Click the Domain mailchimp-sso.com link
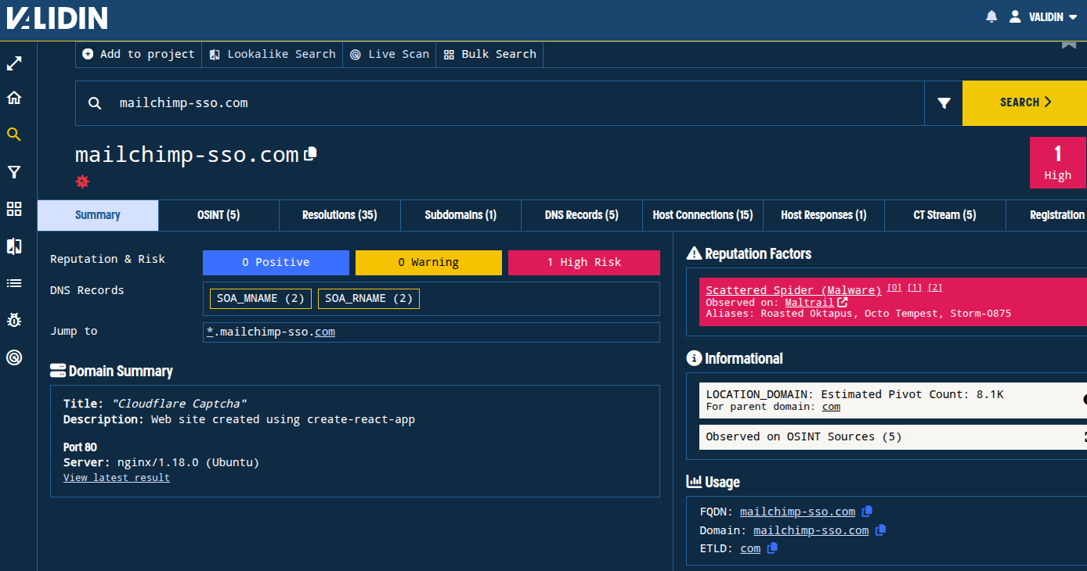Viewport: 1087px width, 571px height. pos(811,530)
